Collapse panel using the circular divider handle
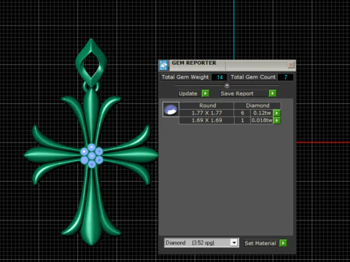This screenshot has height=262, width=350. pyautogui.click(x=227, y=85)
